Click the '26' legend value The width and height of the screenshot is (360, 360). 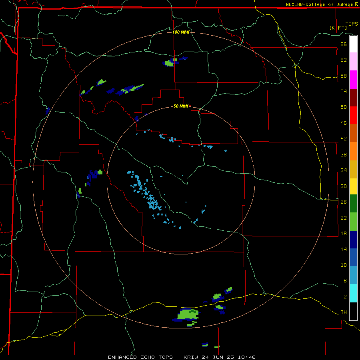344,202
